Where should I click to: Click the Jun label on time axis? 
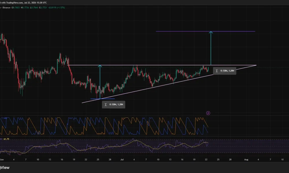pos(2,159)
